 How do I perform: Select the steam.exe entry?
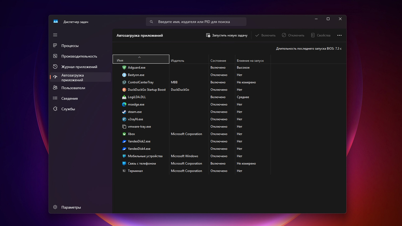pyautogui.click(x=135, y=112)
